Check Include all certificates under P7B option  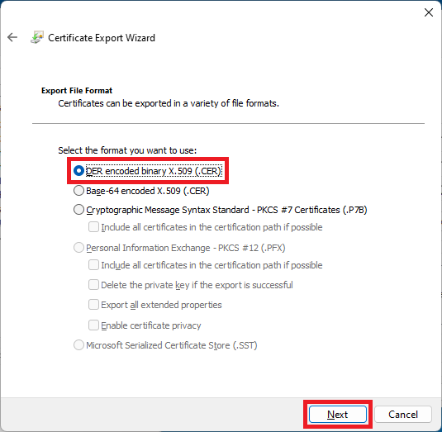click(93, 227)
